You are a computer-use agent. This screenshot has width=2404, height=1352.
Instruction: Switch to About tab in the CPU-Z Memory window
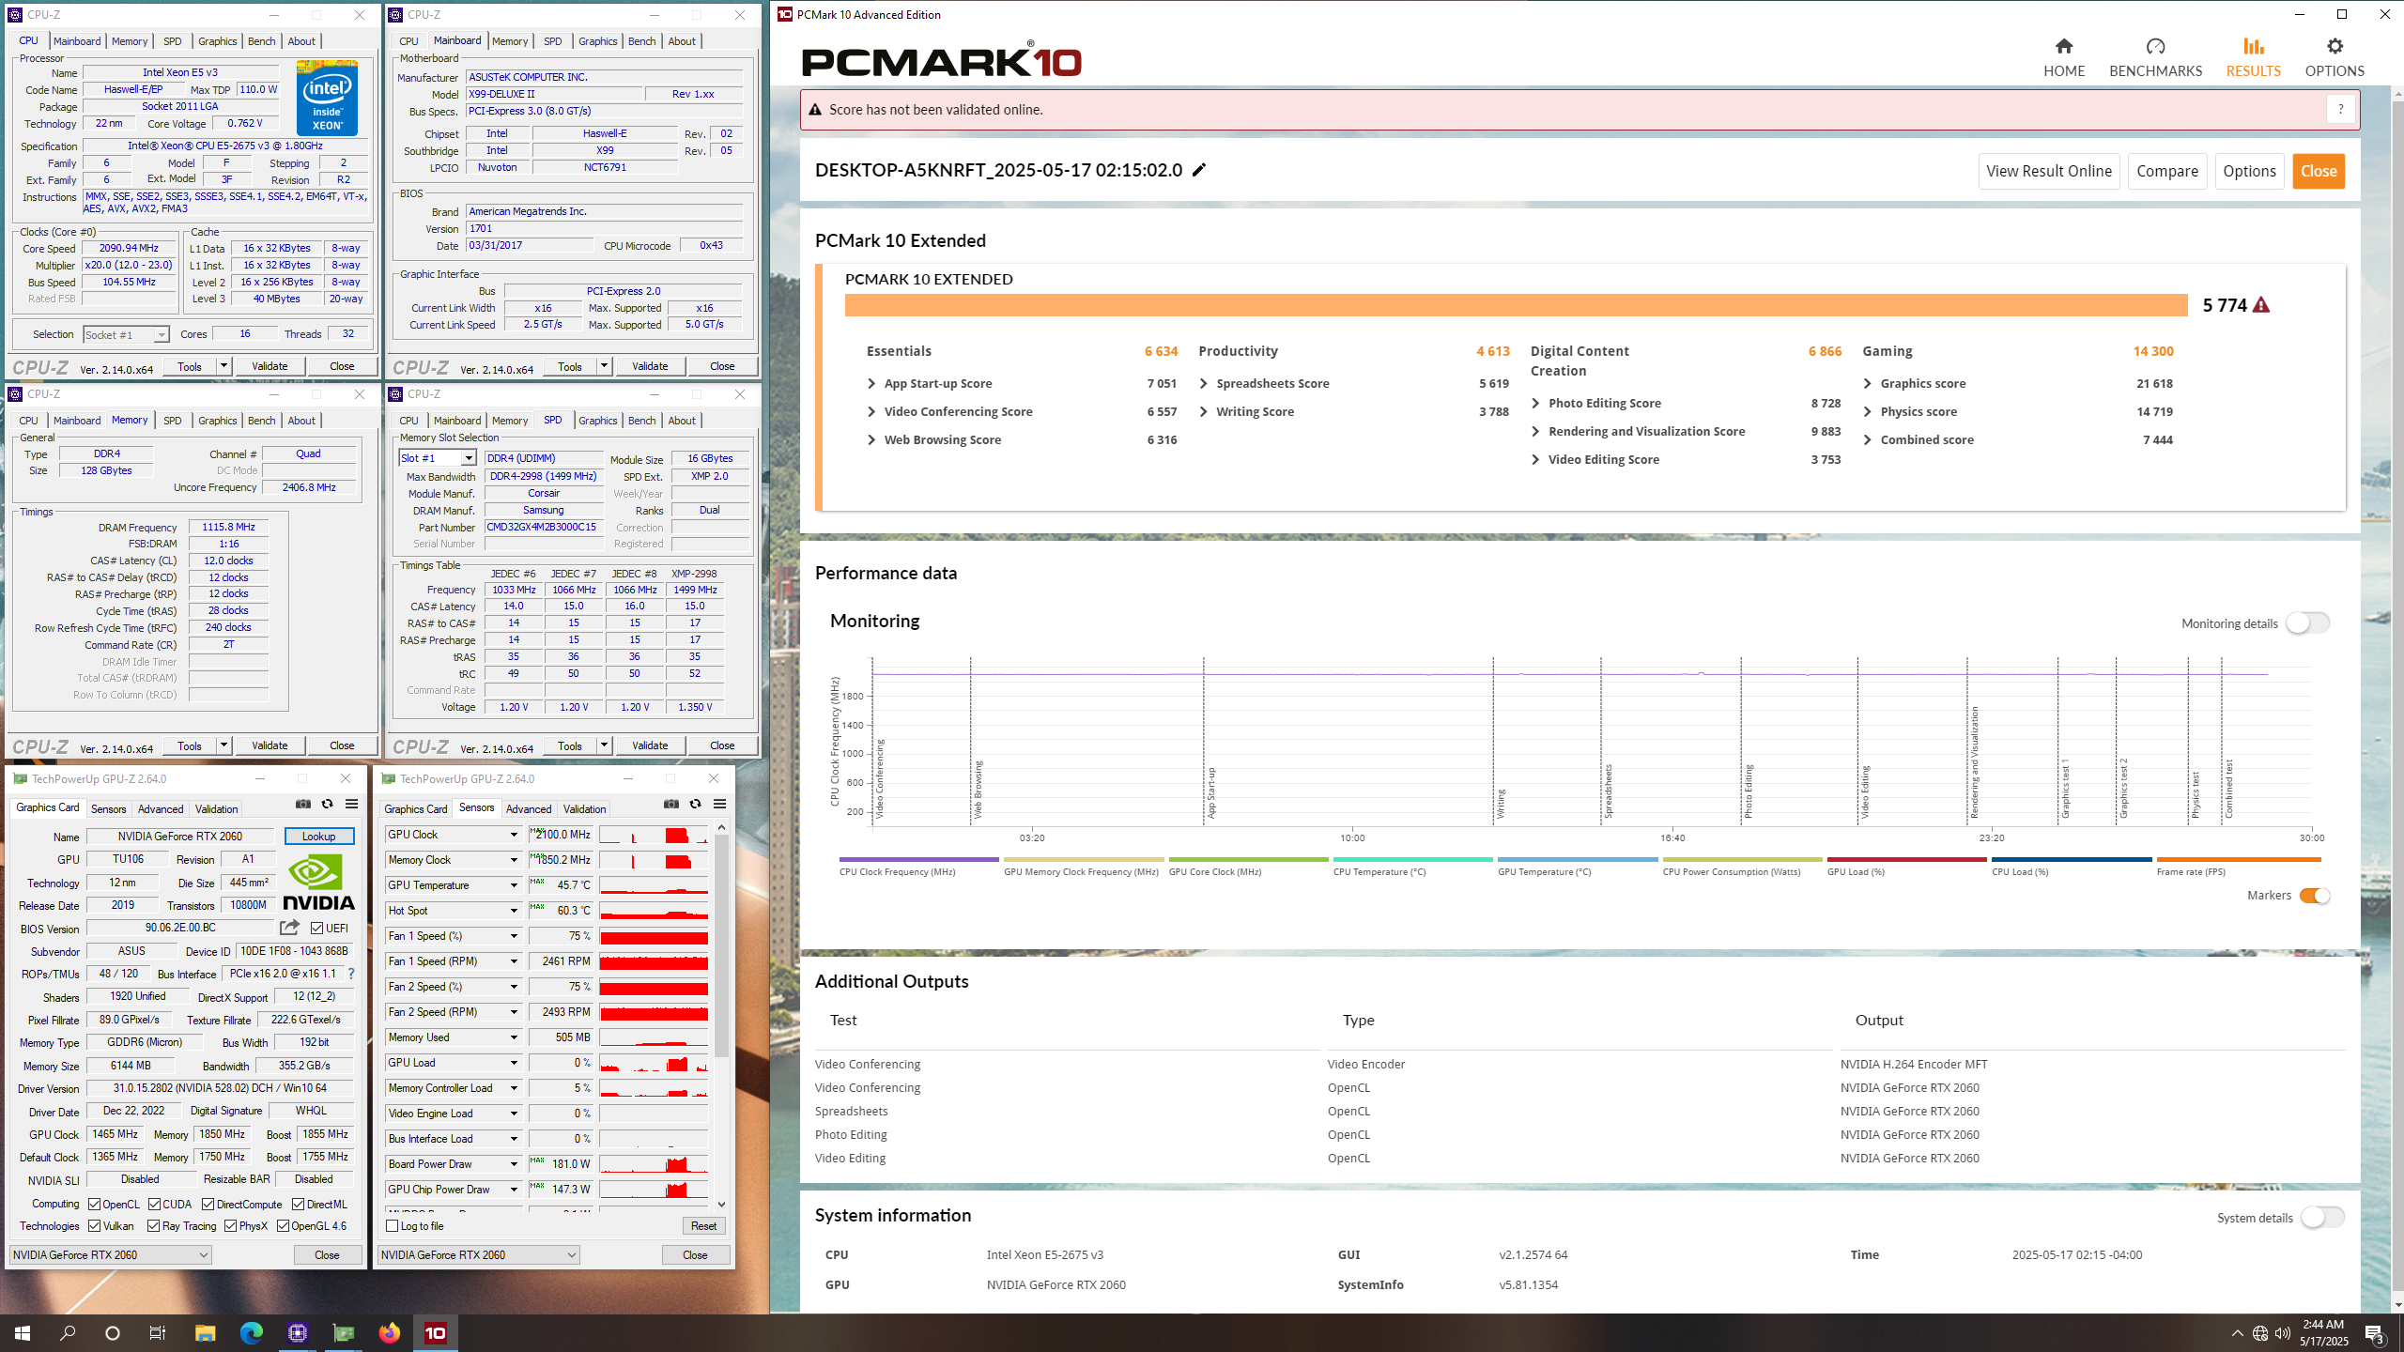(x=301, y=421)
